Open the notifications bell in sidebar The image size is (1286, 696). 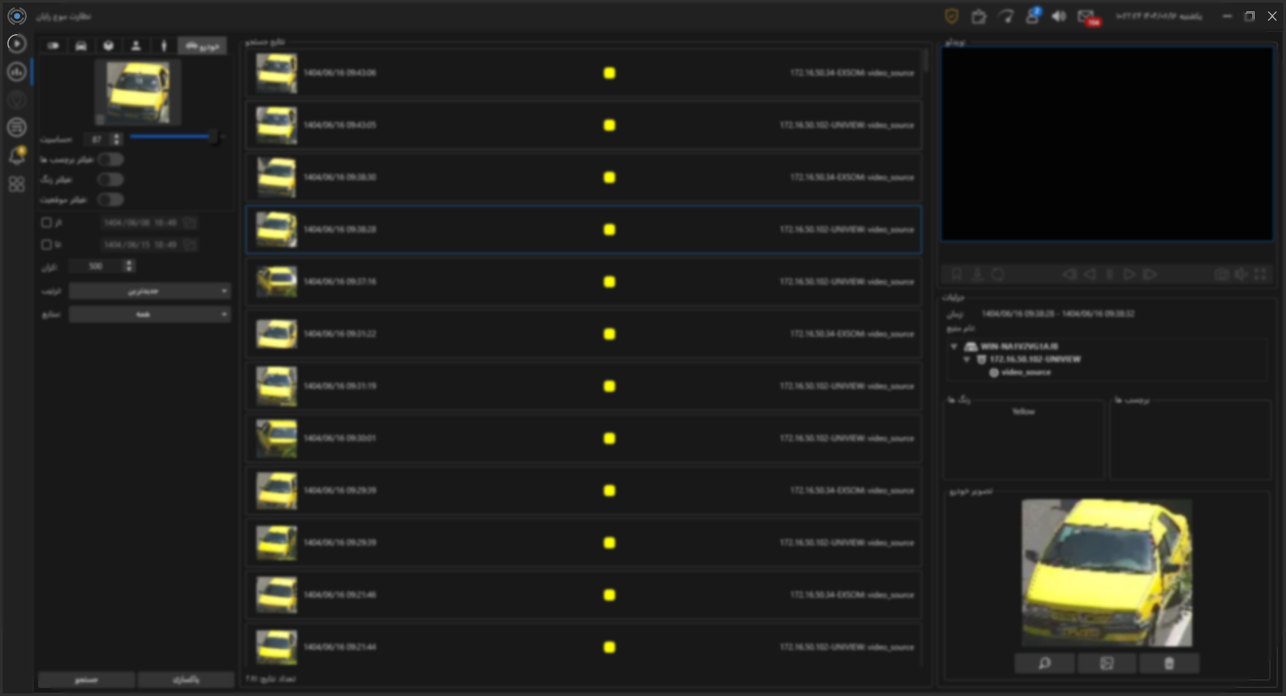pos(17,156)
